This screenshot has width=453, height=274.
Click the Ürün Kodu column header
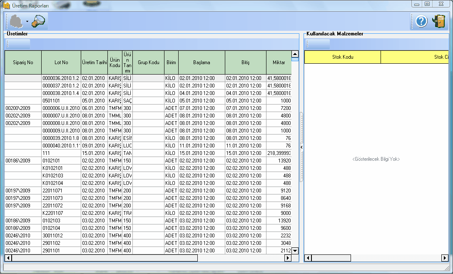(115, 62)
